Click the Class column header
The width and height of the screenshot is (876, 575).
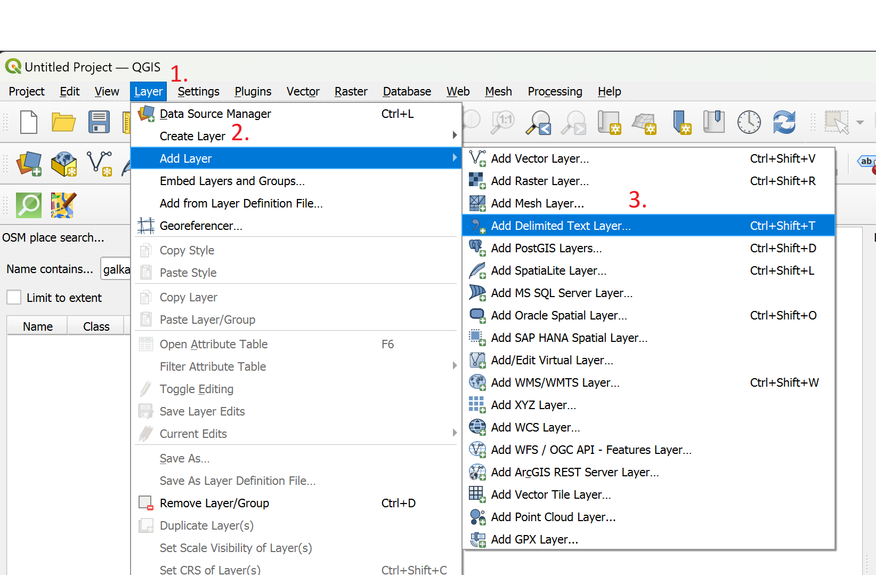[96, 326]
